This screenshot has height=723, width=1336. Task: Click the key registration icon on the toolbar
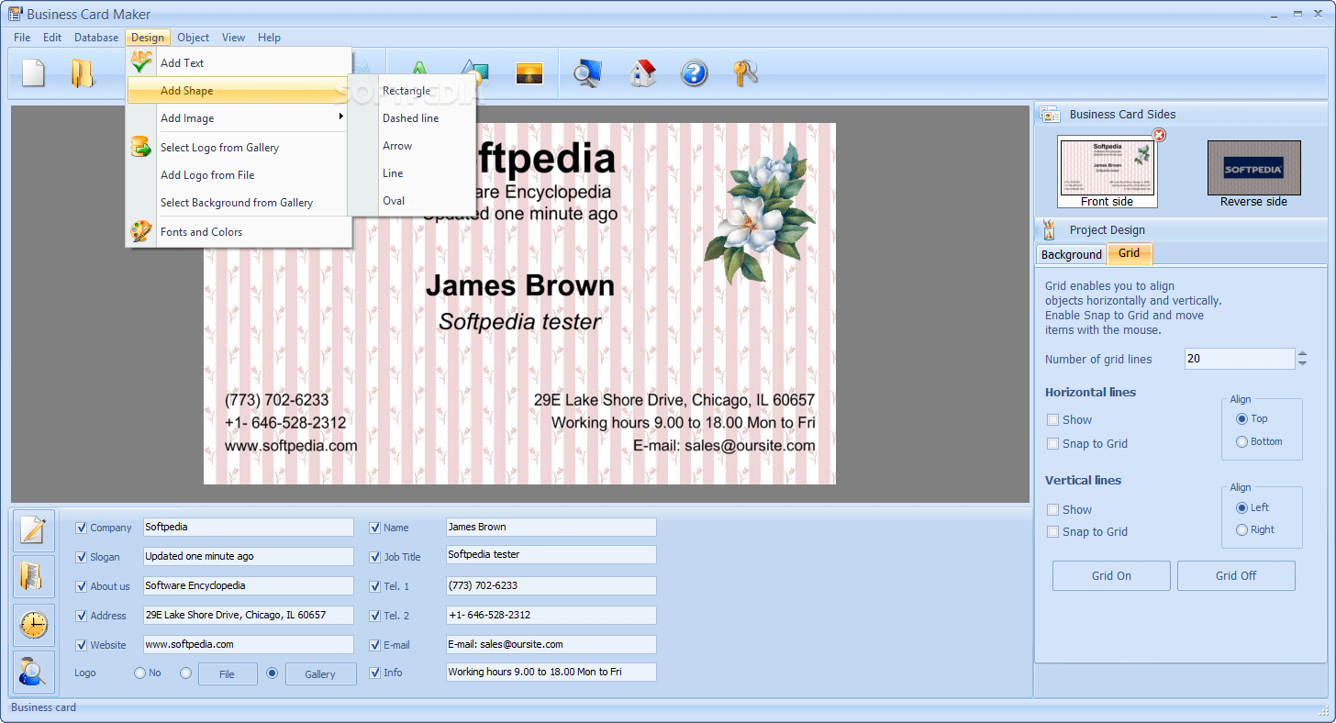point(745,73)
